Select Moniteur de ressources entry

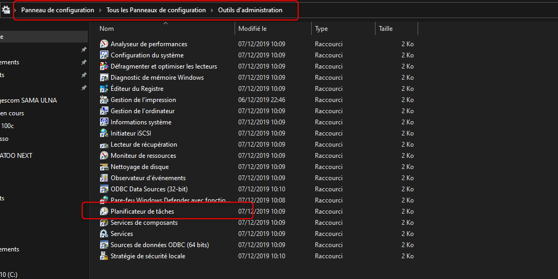tap(143, 156)
